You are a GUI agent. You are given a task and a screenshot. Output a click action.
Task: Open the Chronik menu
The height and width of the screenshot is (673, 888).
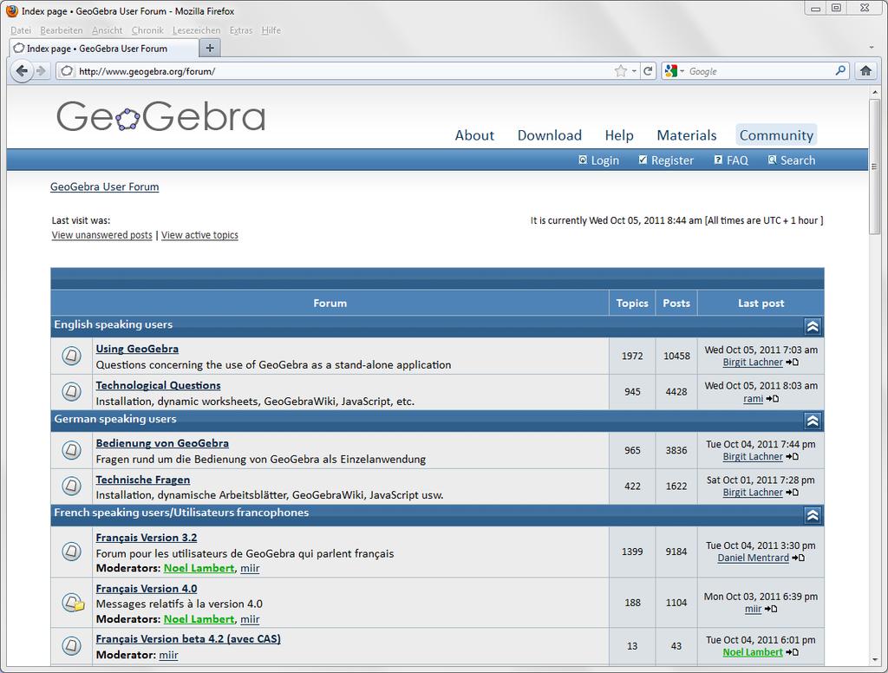coord(147,30)
